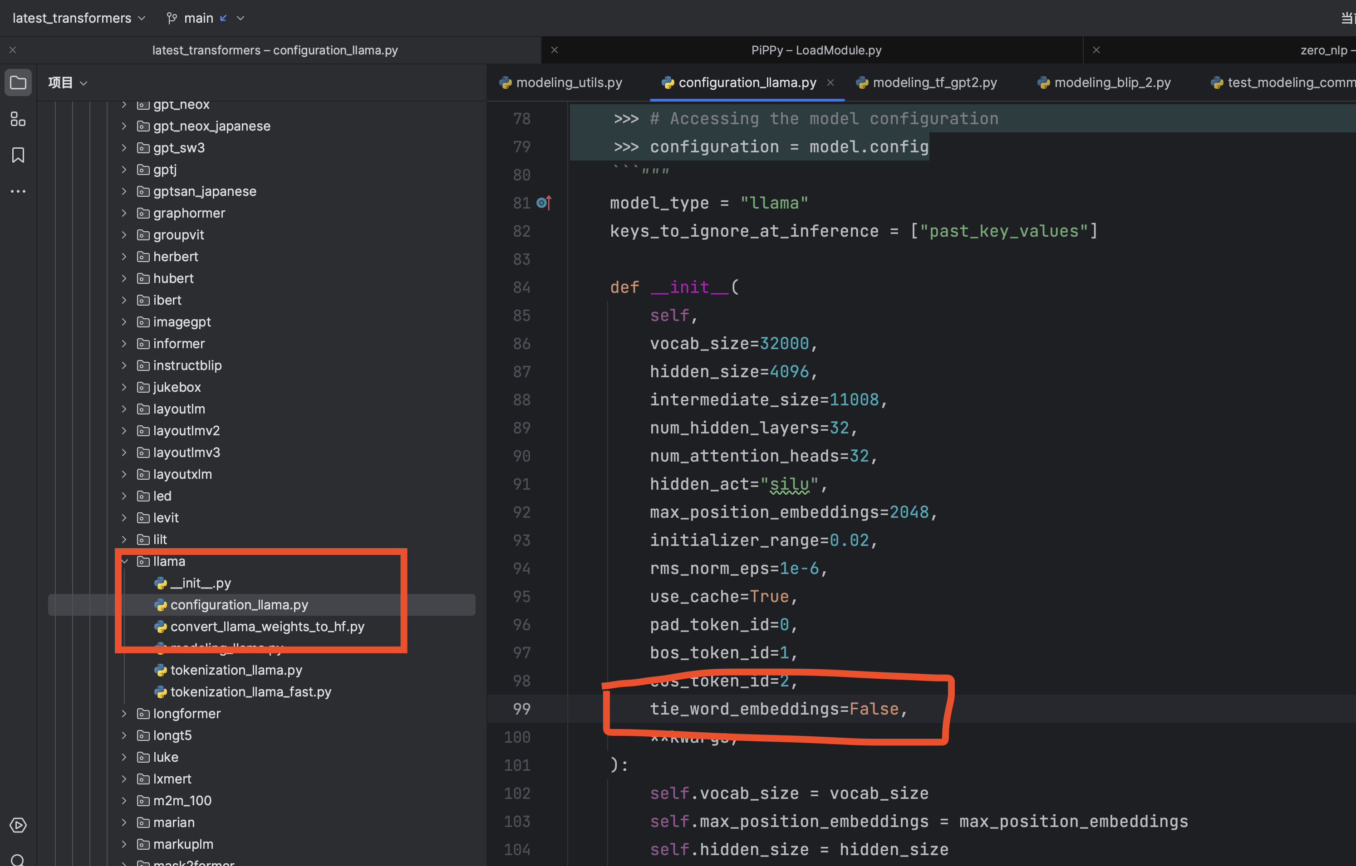Click the git branch icon beside main
Image resolution: width=1356 pixels, height=866 pixels.
tap(172, 18)
